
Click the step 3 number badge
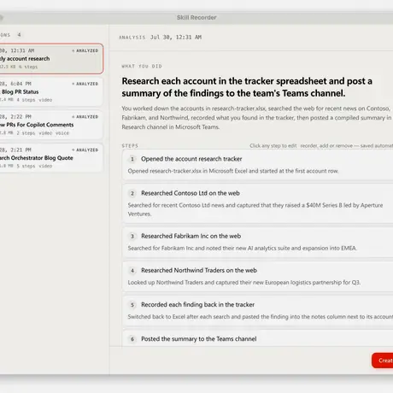[x=132, y=237]
